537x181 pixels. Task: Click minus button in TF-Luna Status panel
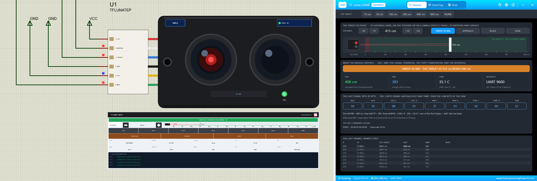point(126,125)
